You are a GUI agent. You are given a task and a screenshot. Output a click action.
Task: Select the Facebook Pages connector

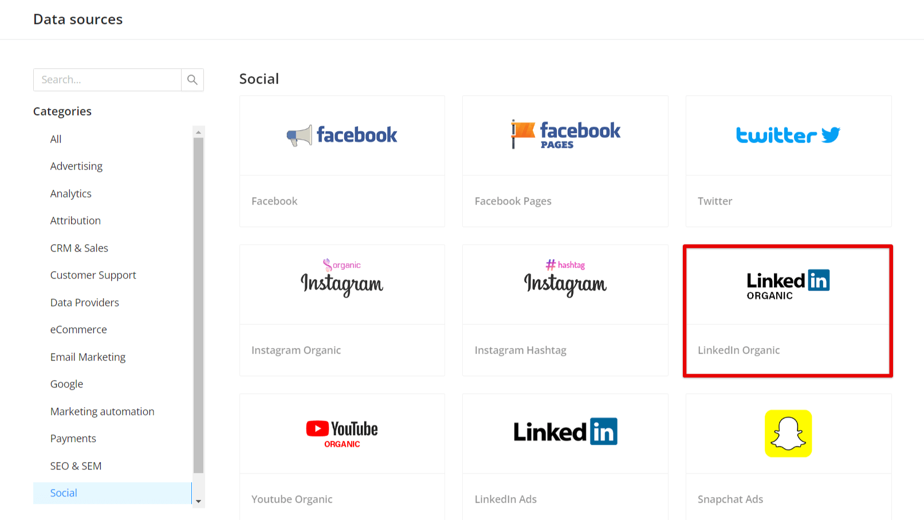tap(565, 161)
